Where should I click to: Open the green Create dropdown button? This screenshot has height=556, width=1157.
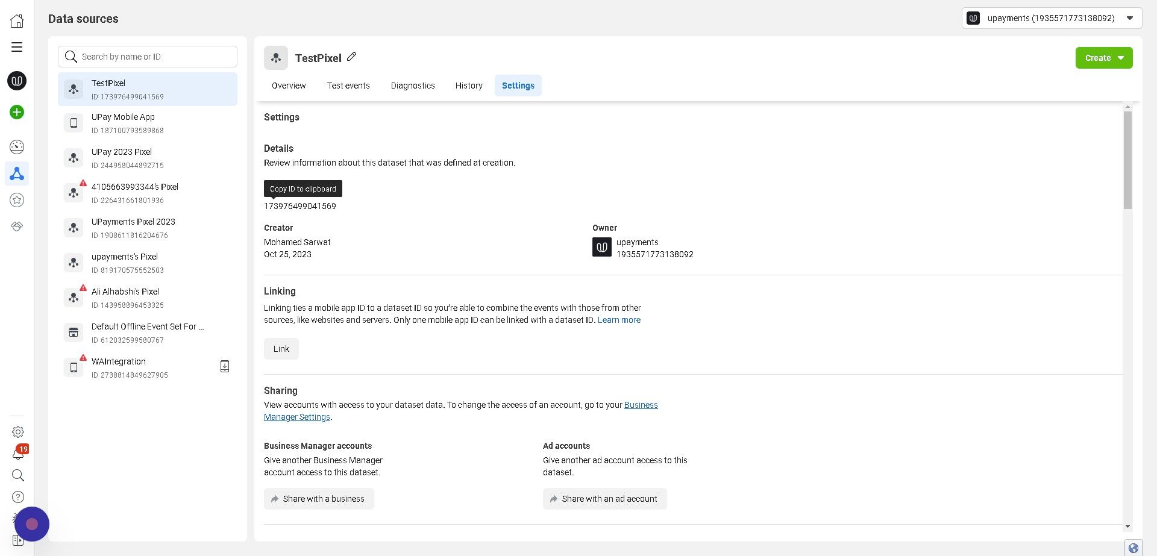click(1104, 58)
